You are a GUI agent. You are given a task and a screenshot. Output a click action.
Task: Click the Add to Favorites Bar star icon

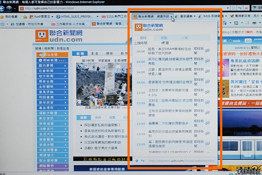tap(25, 17)
